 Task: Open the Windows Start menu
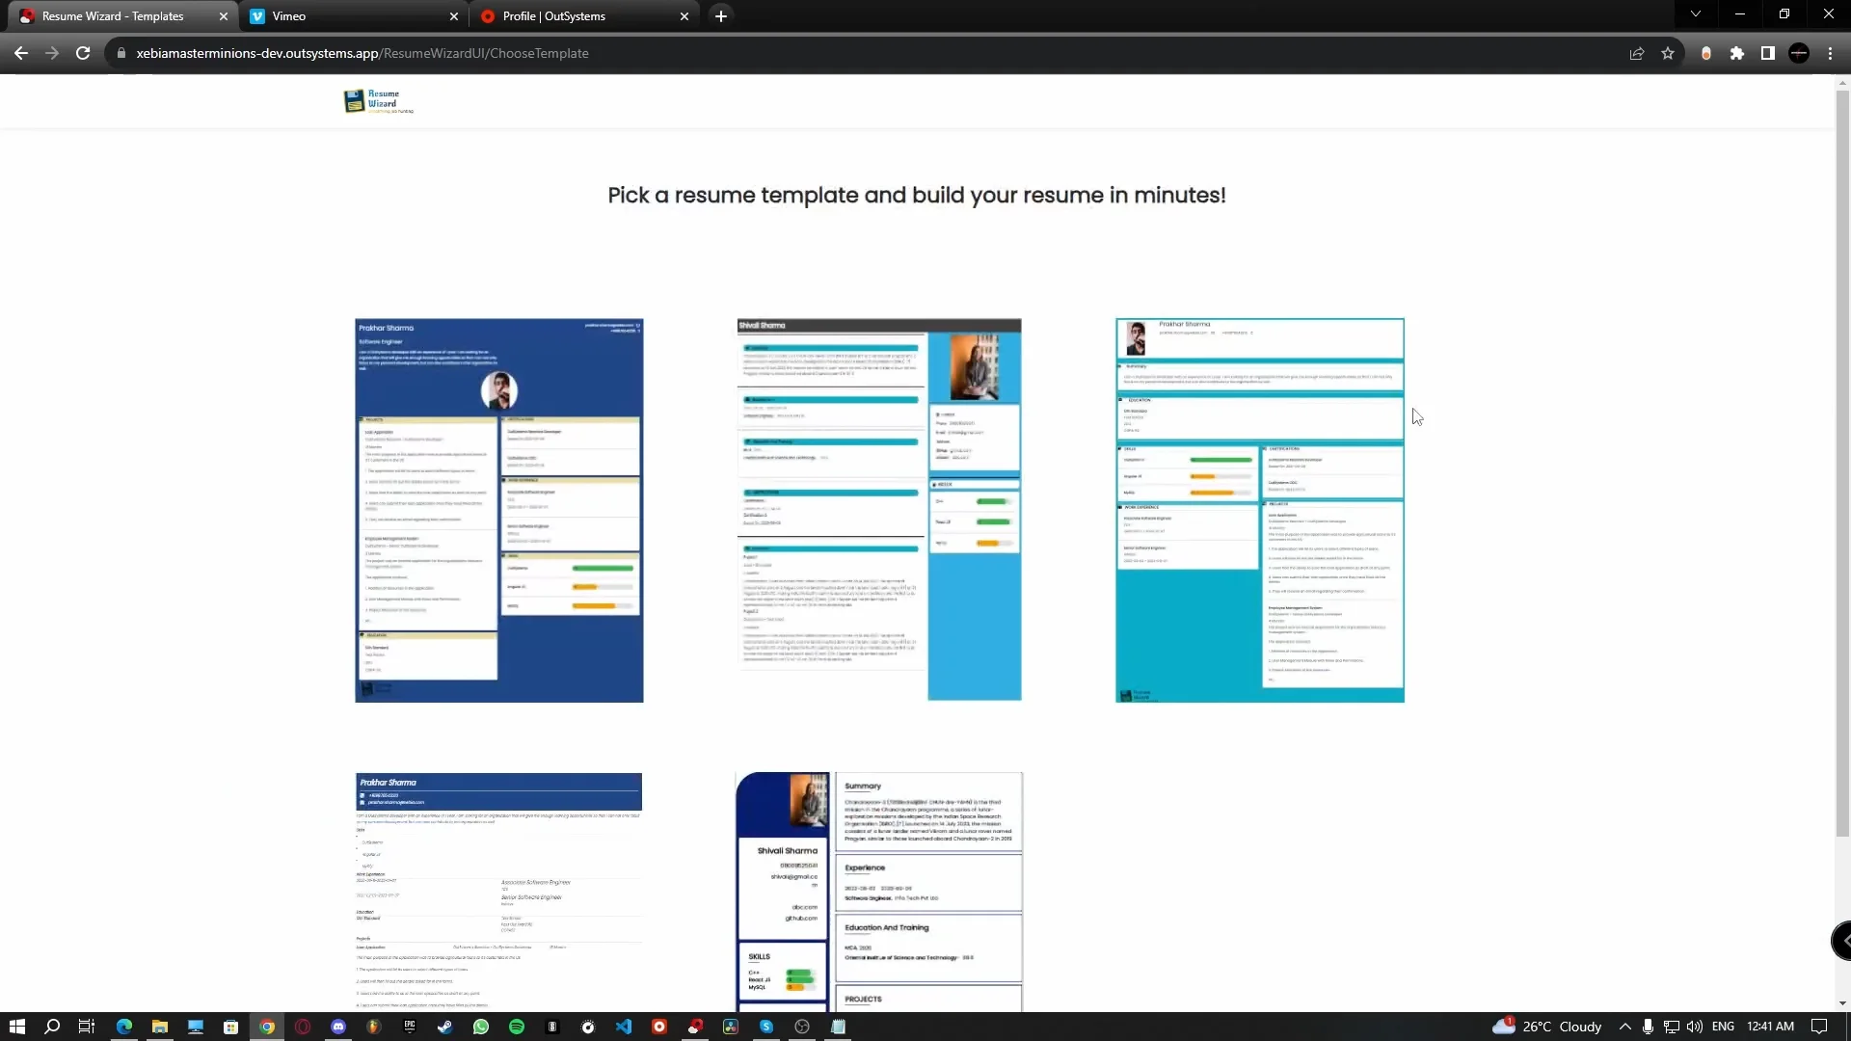(16, 1027)
